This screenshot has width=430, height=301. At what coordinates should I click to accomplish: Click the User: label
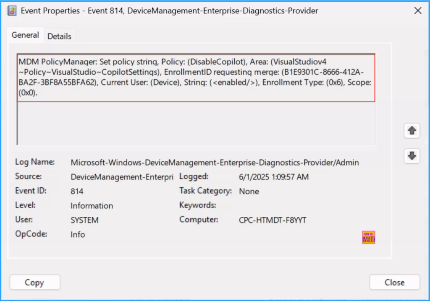[x=24, y=219]
